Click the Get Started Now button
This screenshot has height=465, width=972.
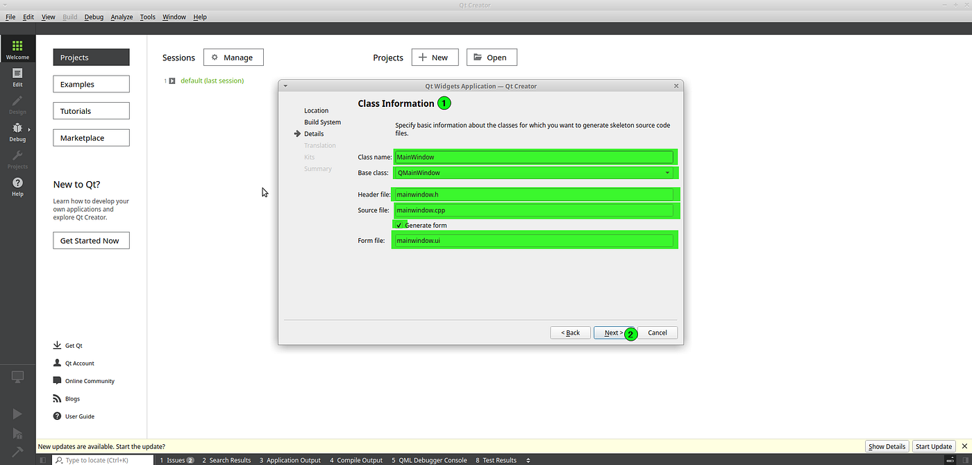91,240
